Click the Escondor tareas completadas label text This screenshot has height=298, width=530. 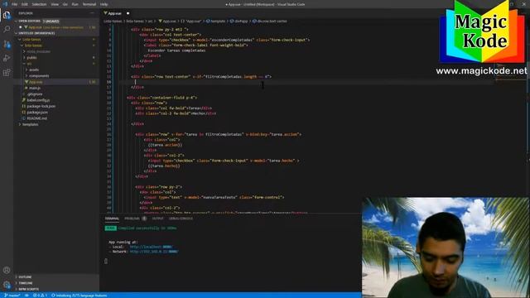coord(176,50)
